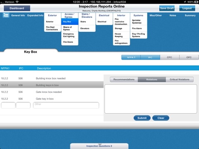Select row 'Gate knox box needed'

point(52,92)
